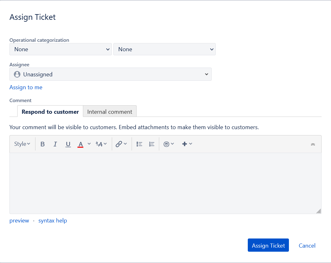Click the Operational categorization label
Viewport: 331px width, 263px height.
[39, 40]
